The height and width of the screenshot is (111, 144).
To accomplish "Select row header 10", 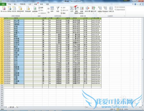I will point(2,37).
